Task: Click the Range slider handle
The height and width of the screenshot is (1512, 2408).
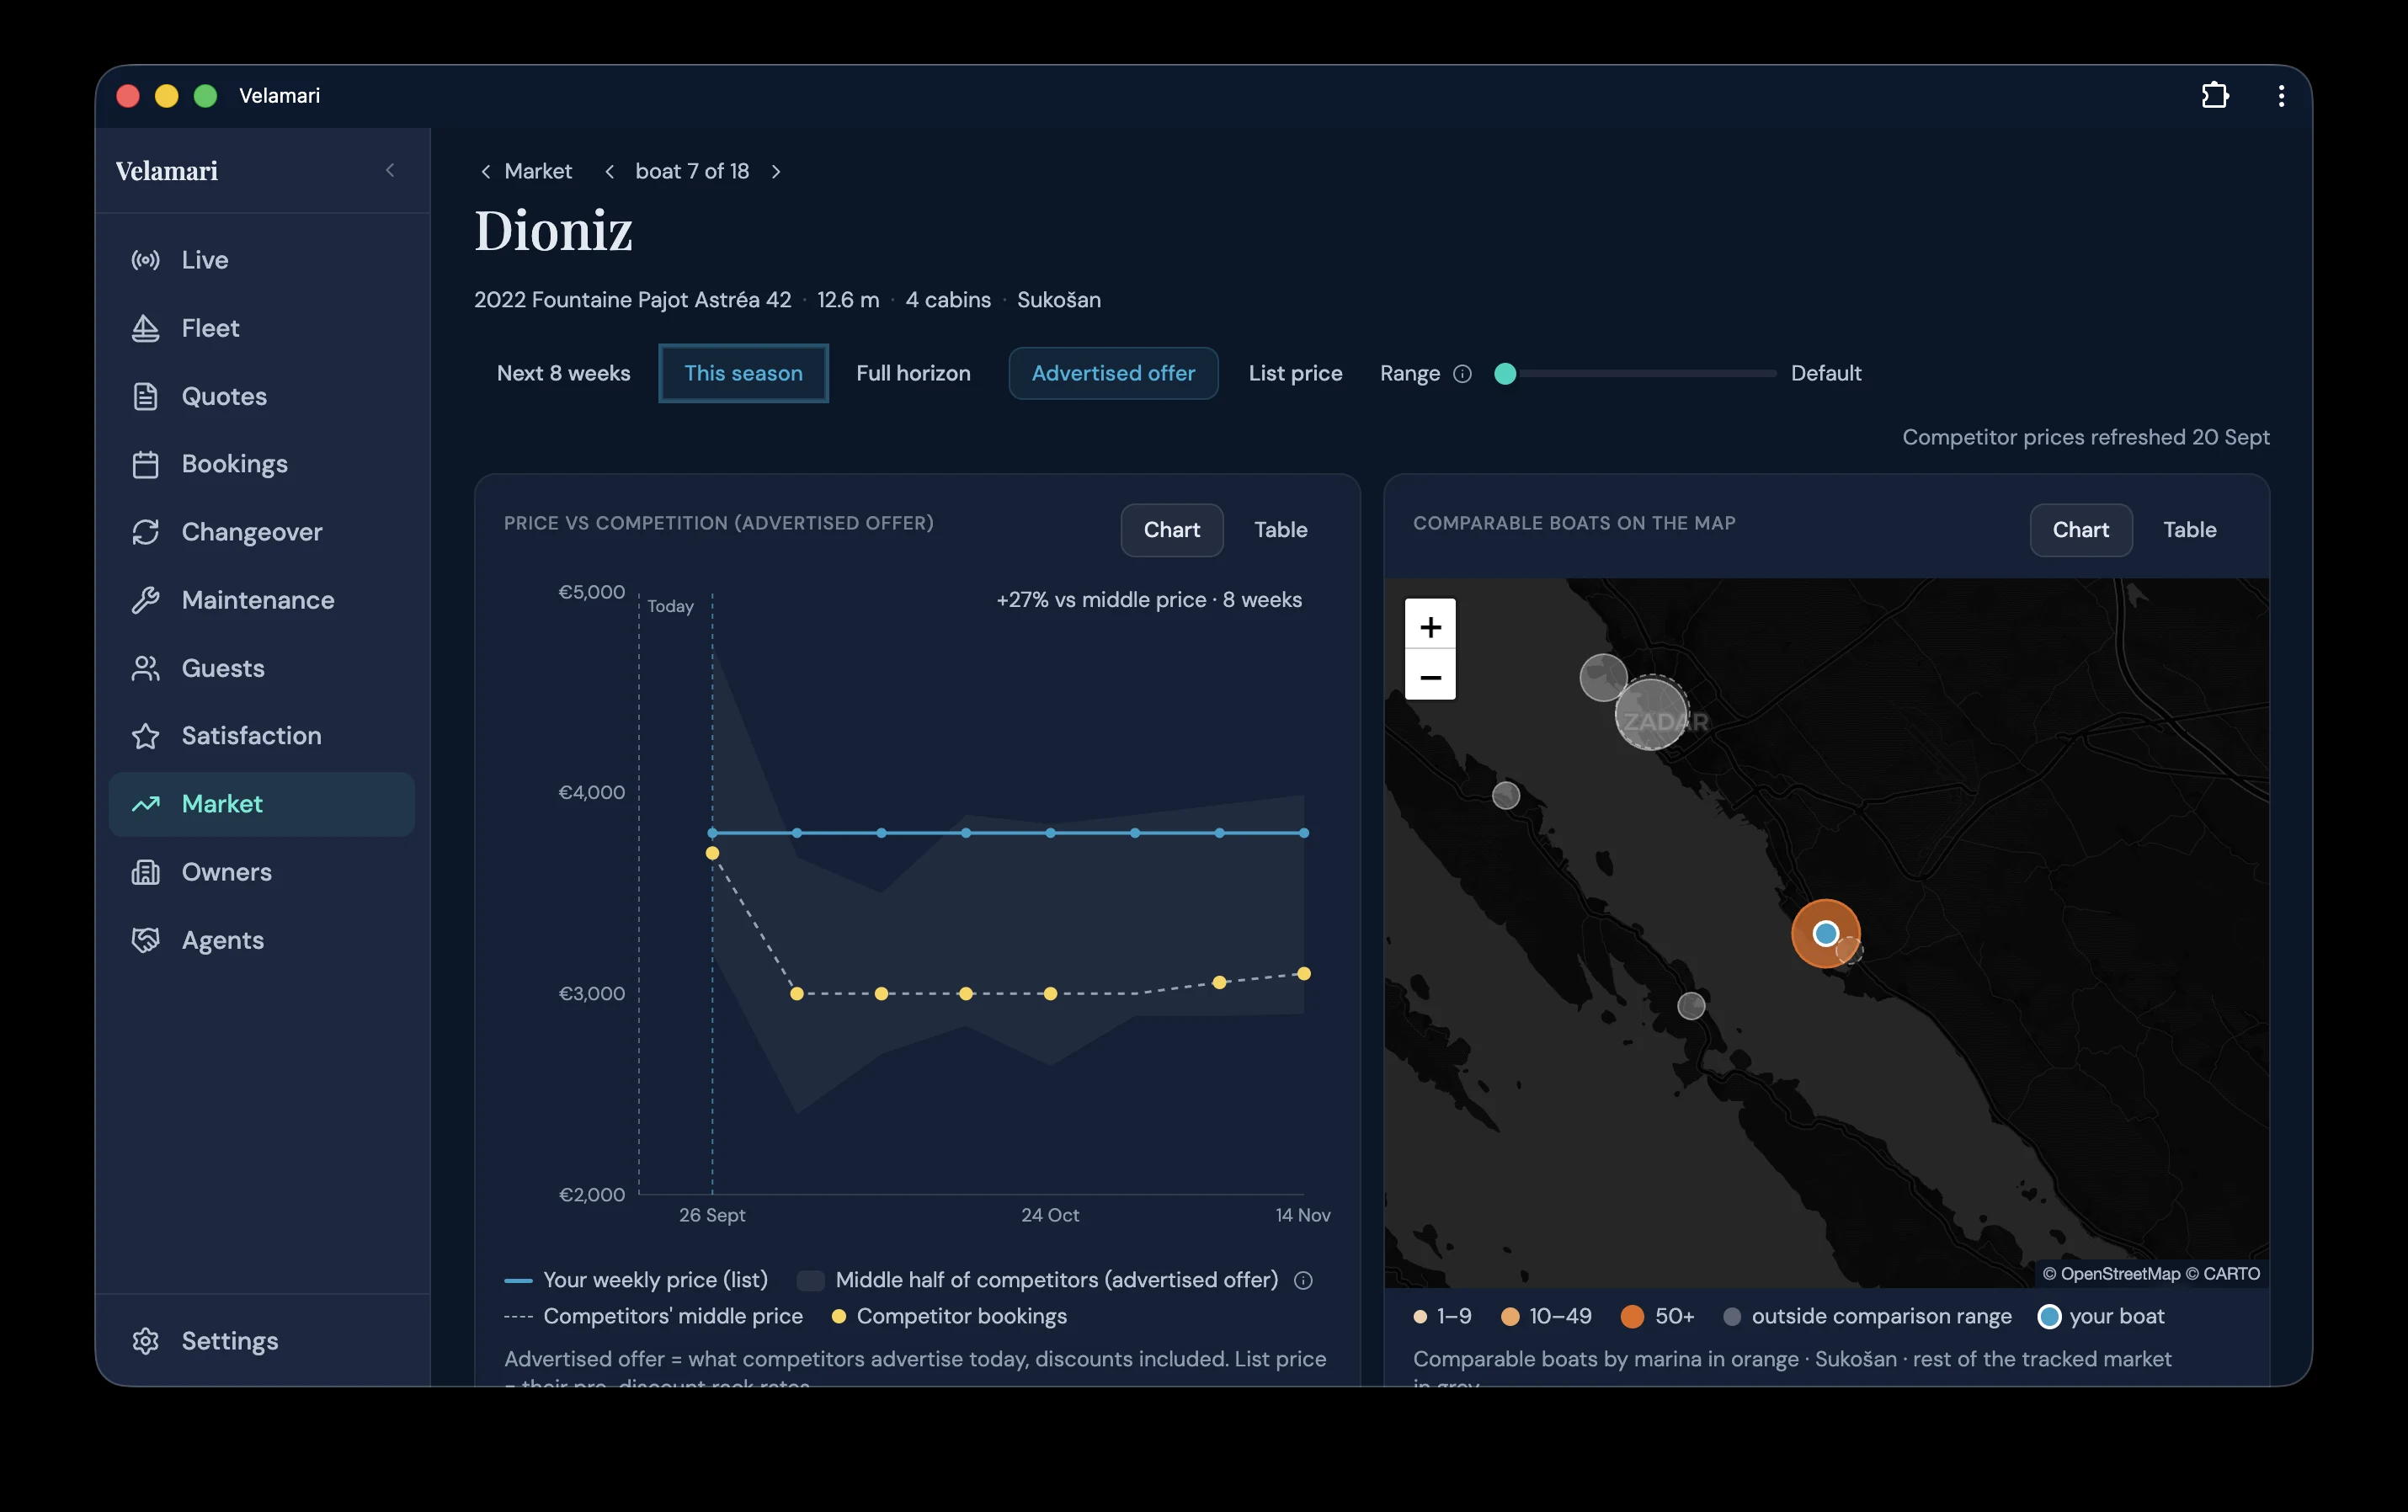Action: tap(1505, 374)
